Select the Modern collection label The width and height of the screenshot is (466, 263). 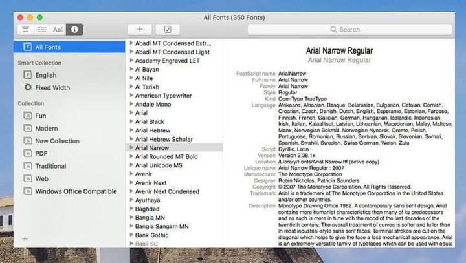[x=47, y=128]
